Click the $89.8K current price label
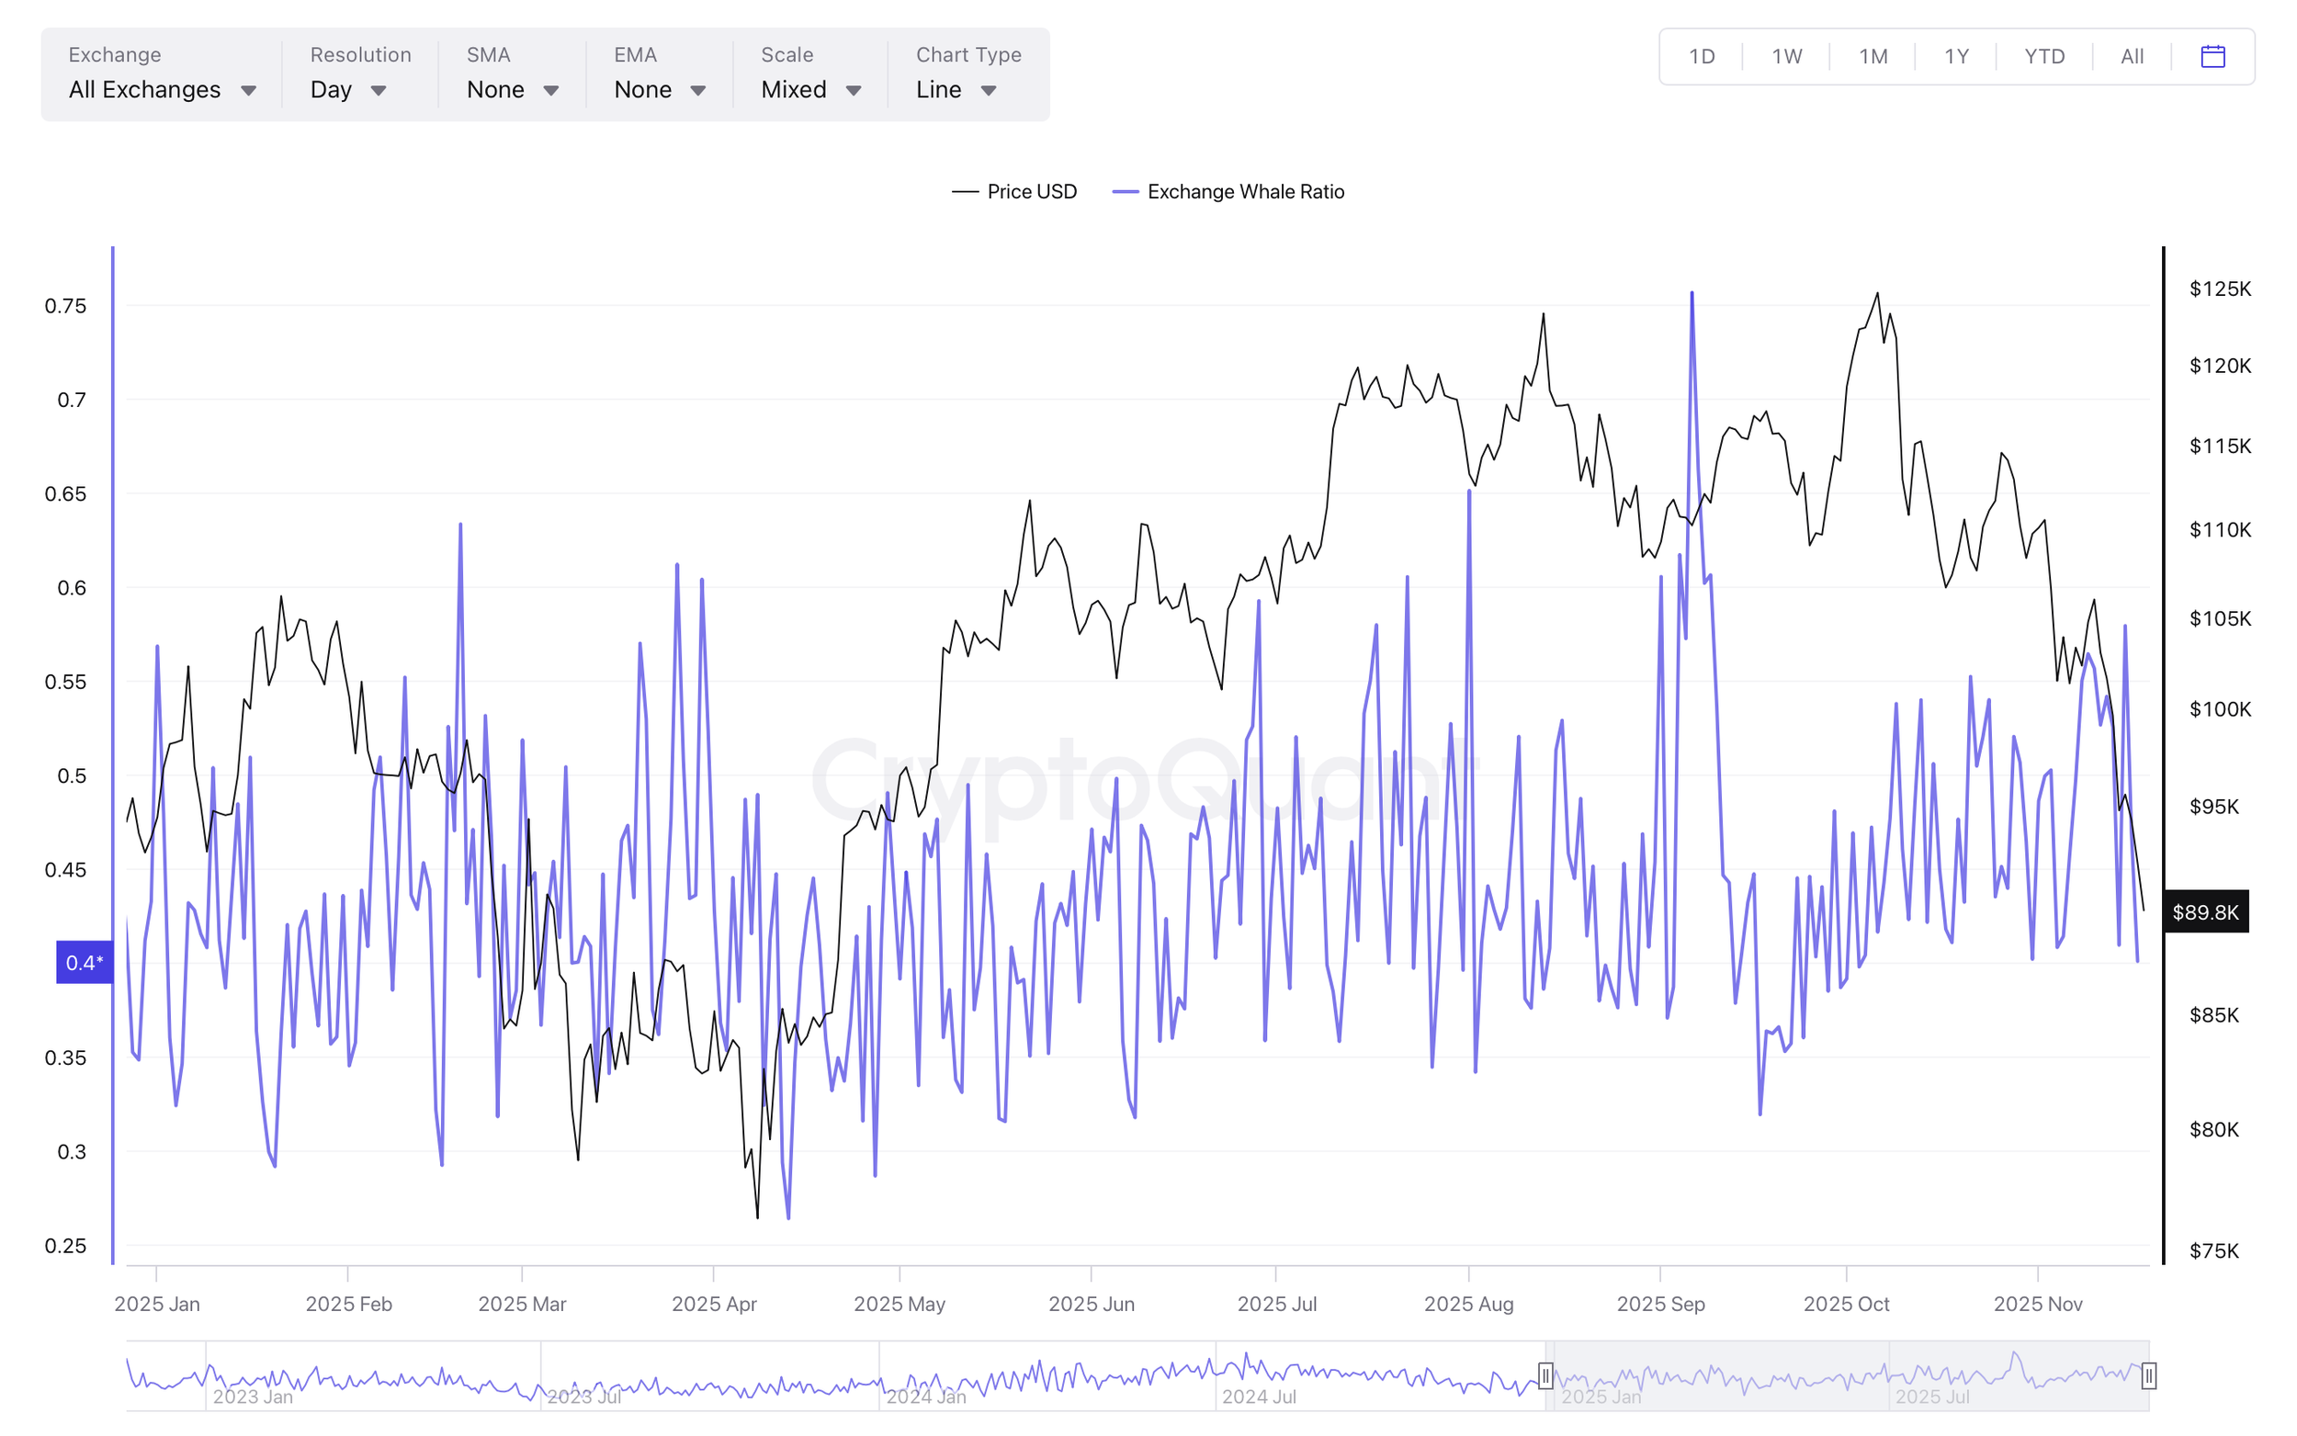Image resolution: width=2297 pixels, height=1436 pixels. click(2205, 911)
